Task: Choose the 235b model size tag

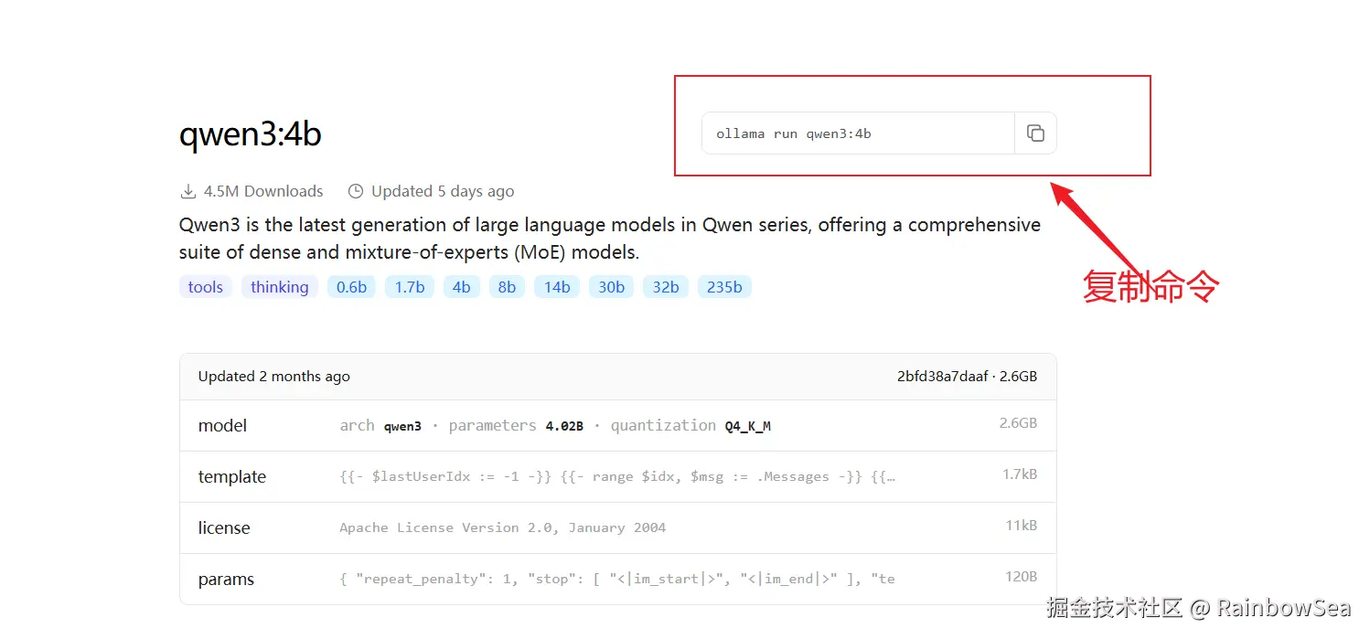Action: tap(724, 287)
